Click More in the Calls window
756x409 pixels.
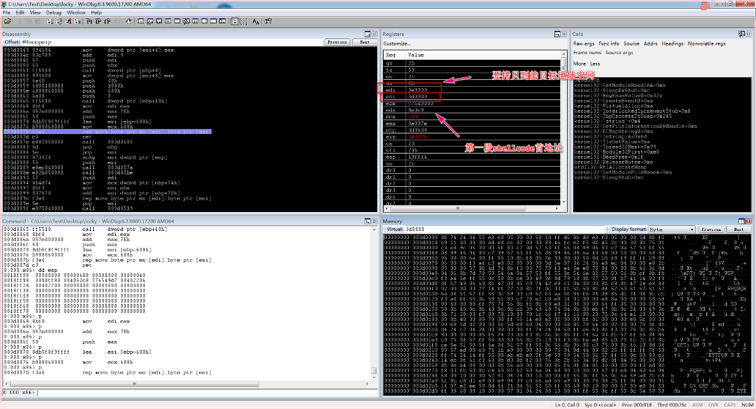tap(580, 64)
